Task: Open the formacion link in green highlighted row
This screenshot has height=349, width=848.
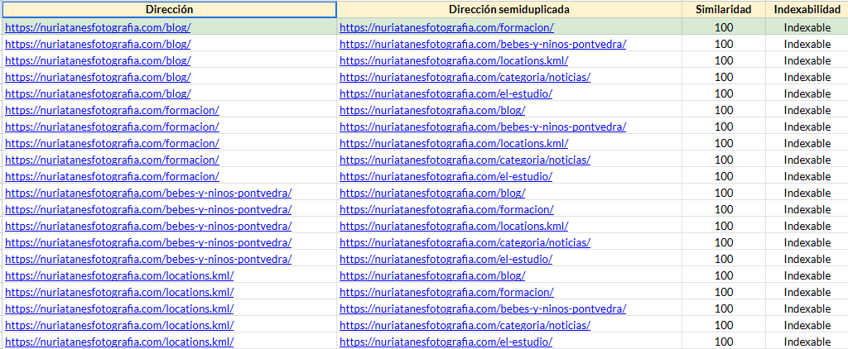Action: 446,27
